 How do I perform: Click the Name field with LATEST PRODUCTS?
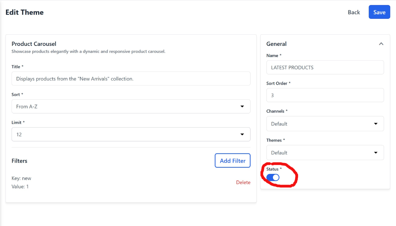point(325,67)
